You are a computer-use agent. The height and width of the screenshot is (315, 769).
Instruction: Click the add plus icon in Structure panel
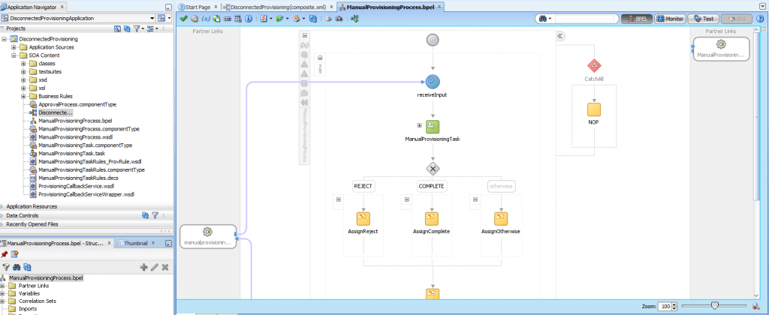coord(143,267)
